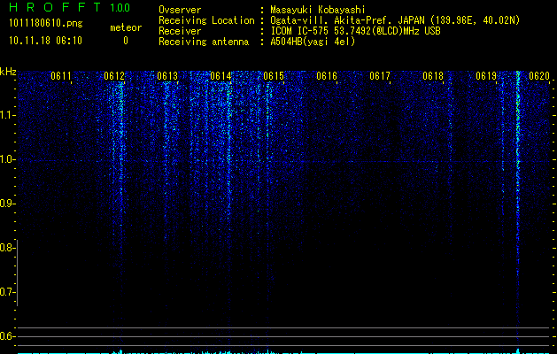Click the meteor label

(x=126, y=27)
